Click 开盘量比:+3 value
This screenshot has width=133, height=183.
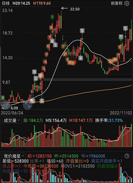77,161
